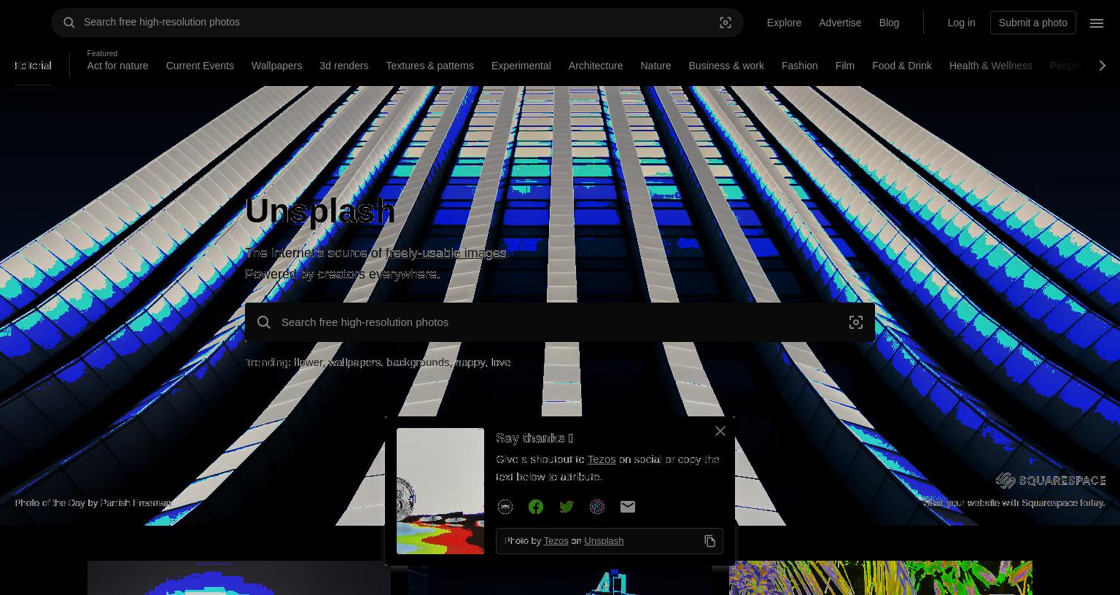Open Photo of the Day link
The image size is (1120, 595).
[50, 502]
